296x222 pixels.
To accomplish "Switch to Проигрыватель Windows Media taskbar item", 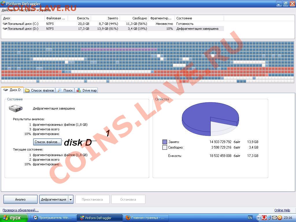I will click(x=53, y=218).
